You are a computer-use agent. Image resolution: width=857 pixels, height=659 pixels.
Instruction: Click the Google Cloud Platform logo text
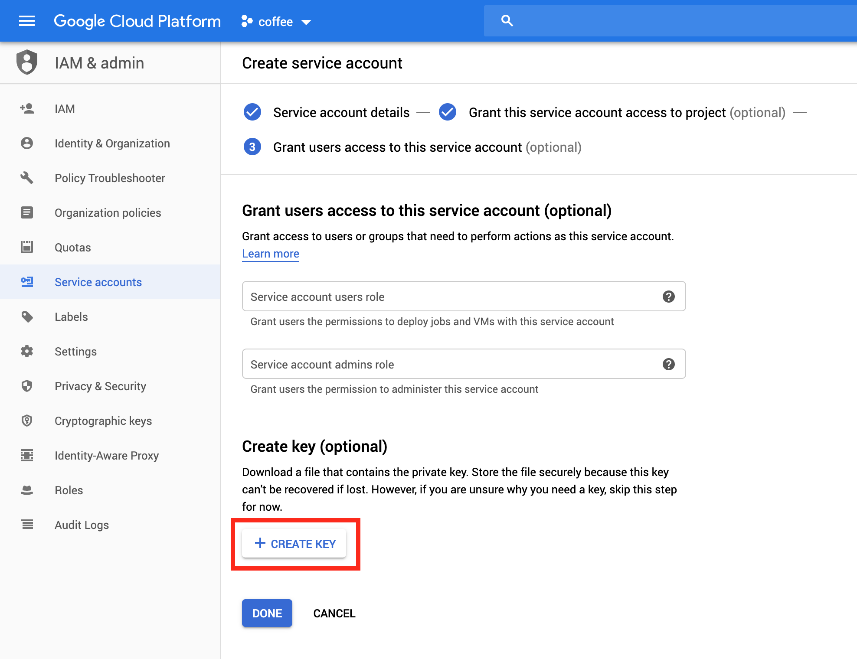pos(137,21)
